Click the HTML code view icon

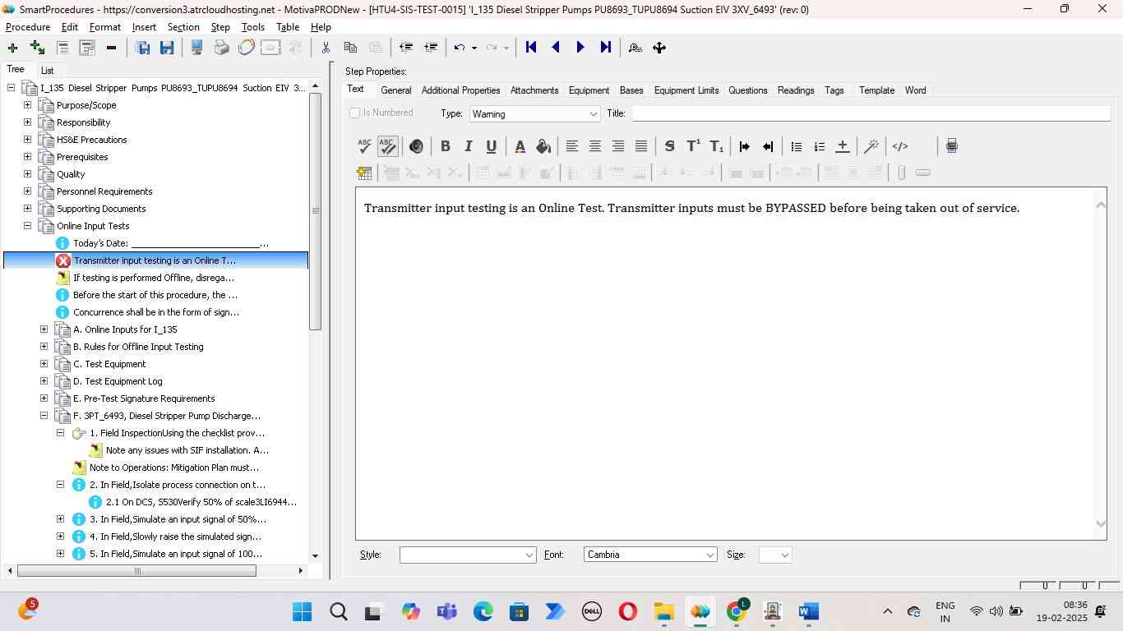tap(900, 146)
